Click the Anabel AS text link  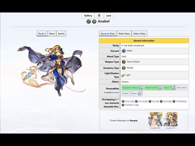coord(155,128)
